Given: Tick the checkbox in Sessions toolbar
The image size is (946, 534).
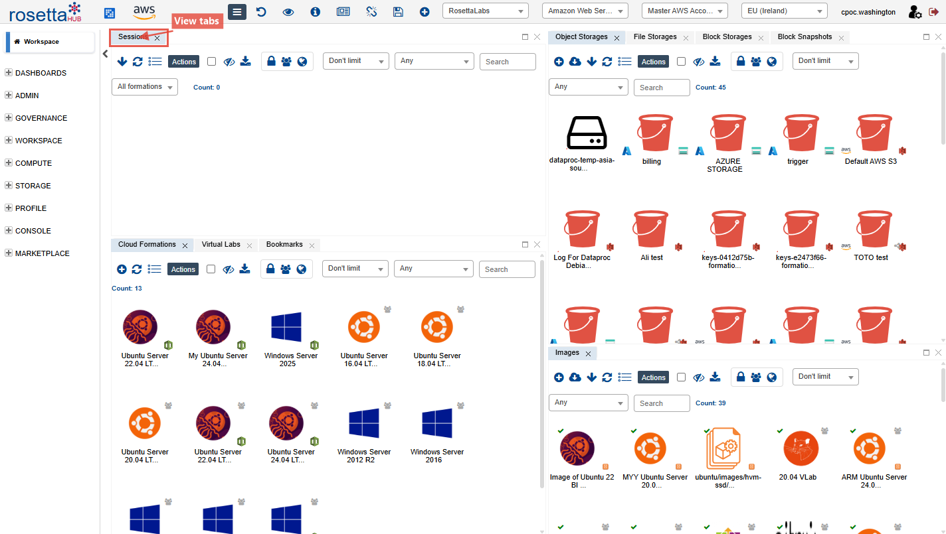Looking at the screenshot, I should [211, 62].
